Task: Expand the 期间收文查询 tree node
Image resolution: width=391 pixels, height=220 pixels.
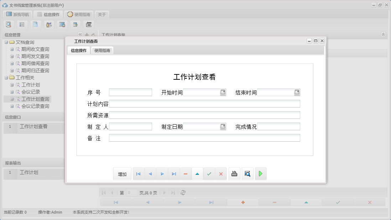Action: click(x=12, y=49)
